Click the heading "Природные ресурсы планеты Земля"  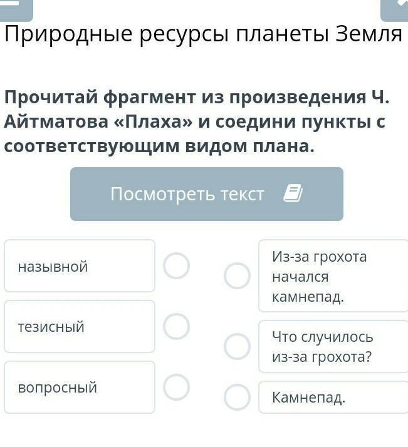(203, 34)
